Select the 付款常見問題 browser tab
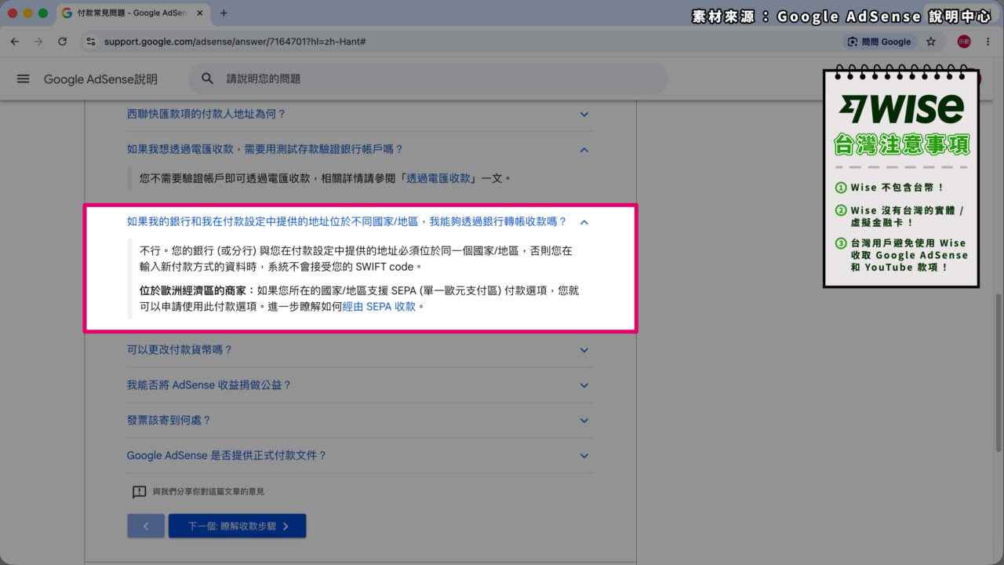 [x=132, y=13]
